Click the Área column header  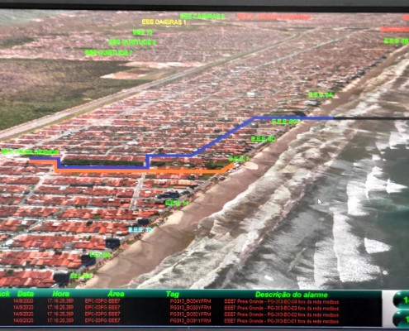point(116,294)
